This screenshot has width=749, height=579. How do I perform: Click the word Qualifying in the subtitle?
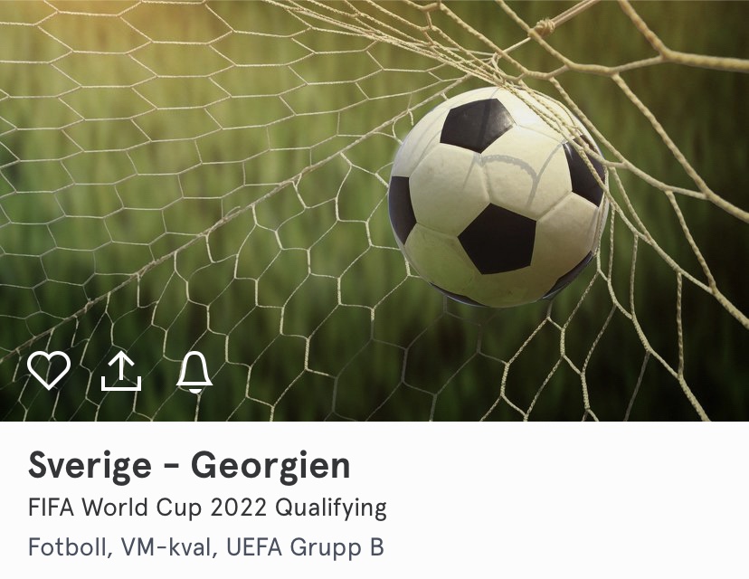coord(330,509)
